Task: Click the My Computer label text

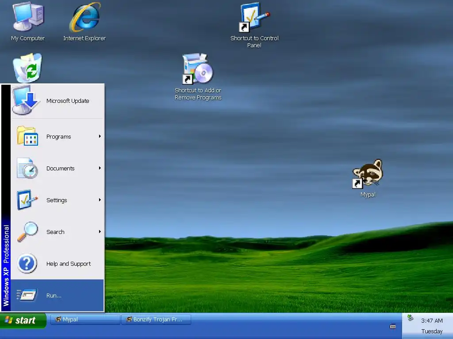Action: pyautogui.click(x=28, y=38)
